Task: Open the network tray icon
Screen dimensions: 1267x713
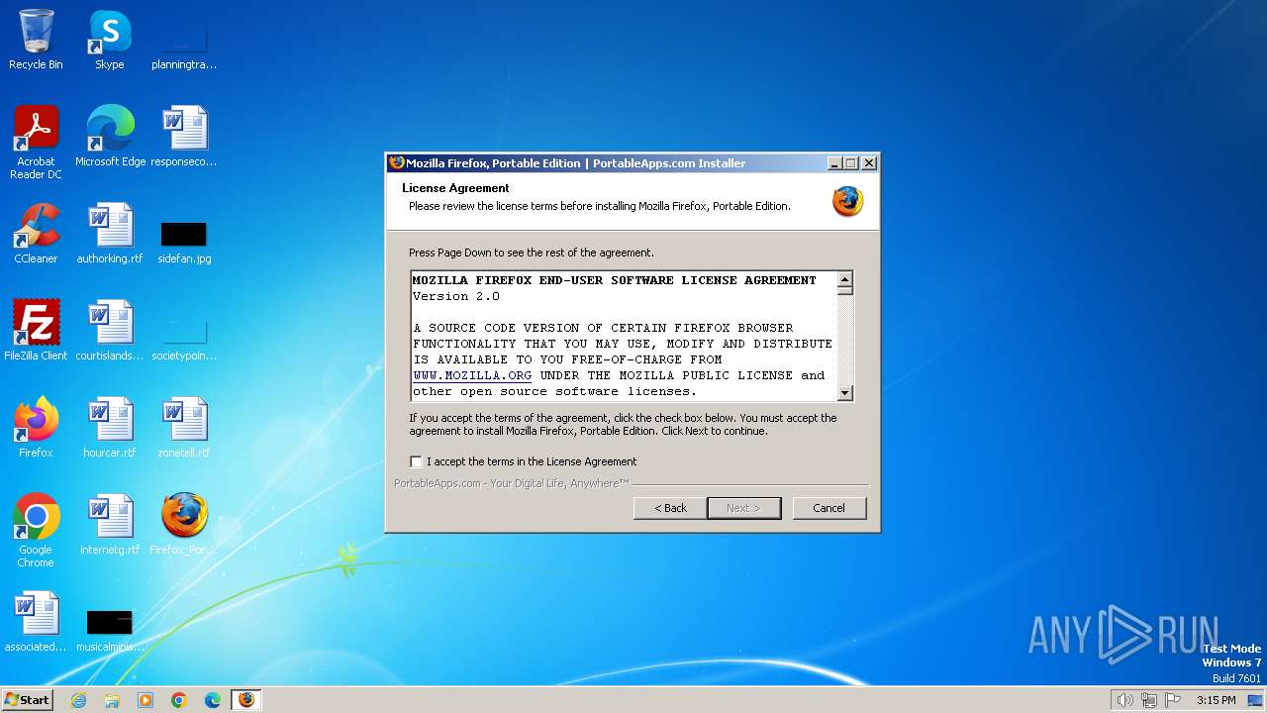Action: click(1149, 700)
